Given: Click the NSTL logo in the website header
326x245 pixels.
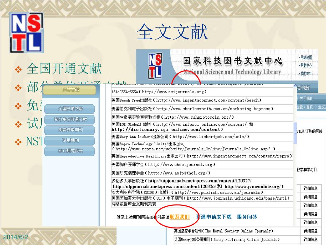Looking at the screenshot, I should [155, 66].
